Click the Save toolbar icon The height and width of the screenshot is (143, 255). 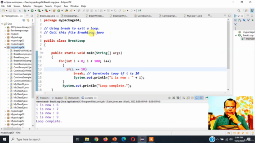[10, 11]
